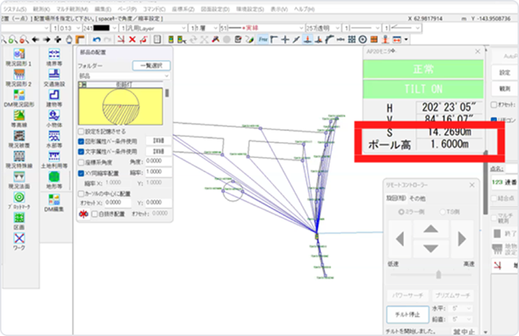The width and height of the screenshot is (519, 336).
Task: Open the 鉛直 angle dropdown
Action: (462, 319)
